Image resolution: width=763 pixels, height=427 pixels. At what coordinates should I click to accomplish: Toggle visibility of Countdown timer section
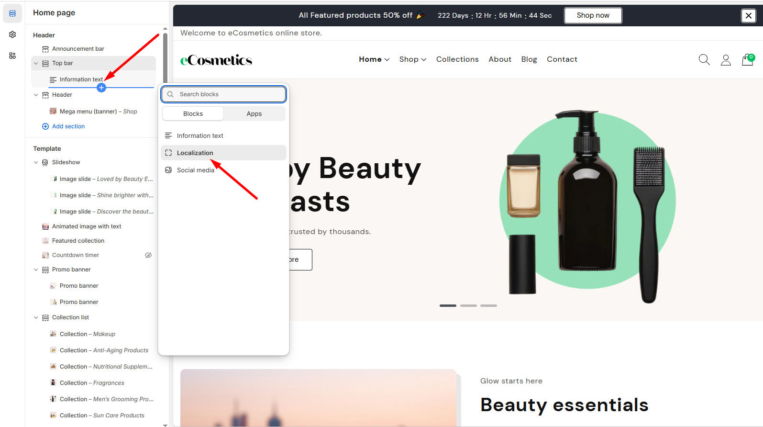[148, 255]
